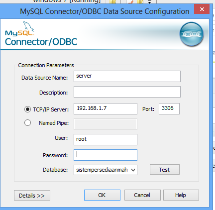
Task: Click the TCP/IP server address field
Action: coord(106,108)
